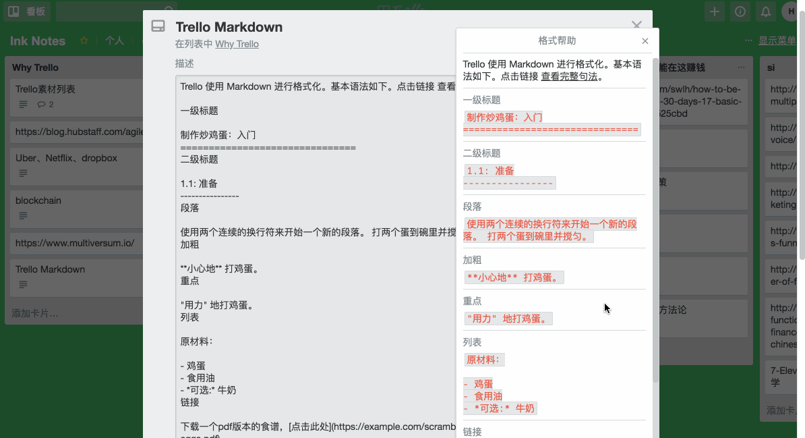Click the - 食用油 list sample

[x=483, y=396]
